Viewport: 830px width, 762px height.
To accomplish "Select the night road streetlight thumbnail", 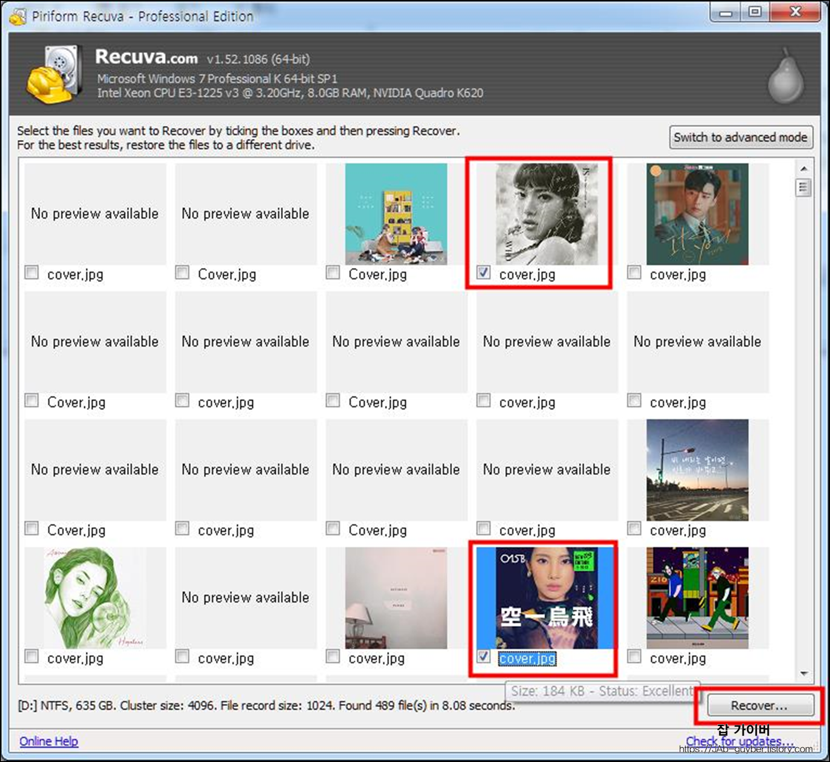I will [697, 470].
